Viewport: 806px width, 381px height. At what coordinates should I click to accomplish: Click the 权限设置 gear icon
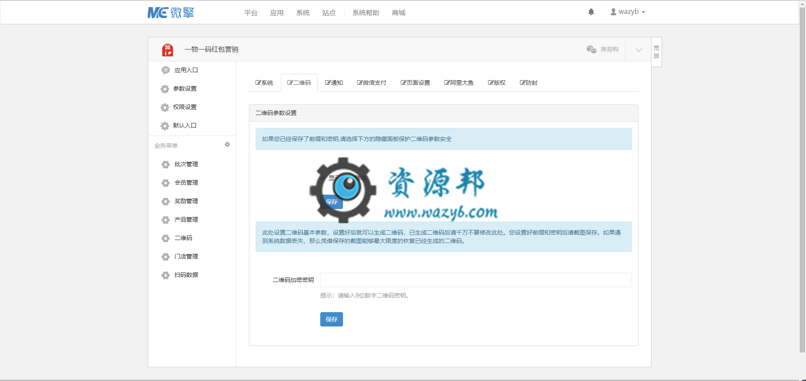[x=165, y=107]
